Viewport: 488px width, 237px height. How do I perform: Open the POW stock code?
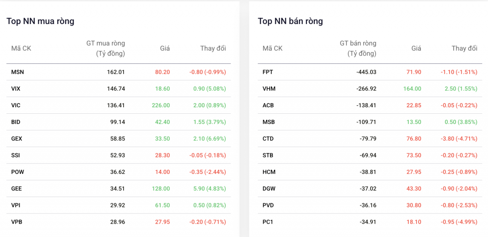[18, 172]
